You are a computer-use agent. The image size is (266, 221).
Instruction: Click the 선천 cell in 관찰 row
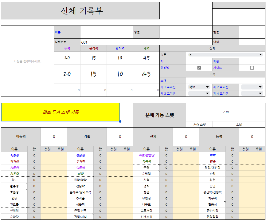[x=245, y=174]
